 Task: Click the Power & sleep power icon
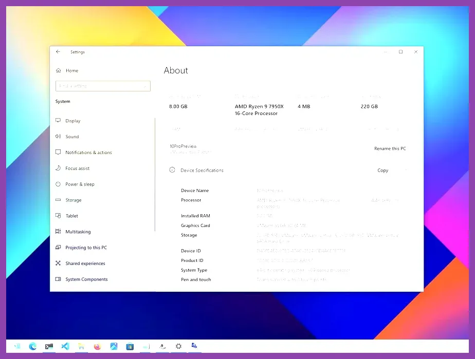point(58,184)
